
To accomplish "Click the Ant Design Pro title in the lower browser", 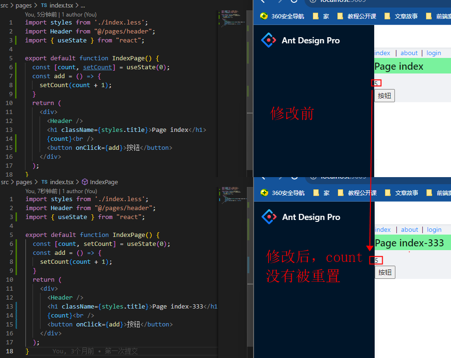I will click(311, 217).
